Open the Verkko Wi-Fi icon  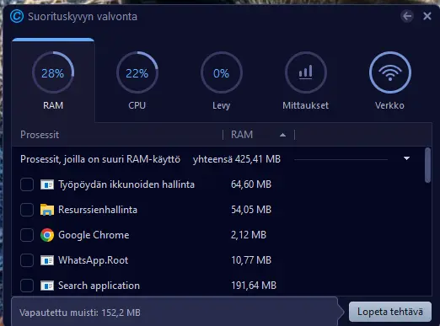390,72
